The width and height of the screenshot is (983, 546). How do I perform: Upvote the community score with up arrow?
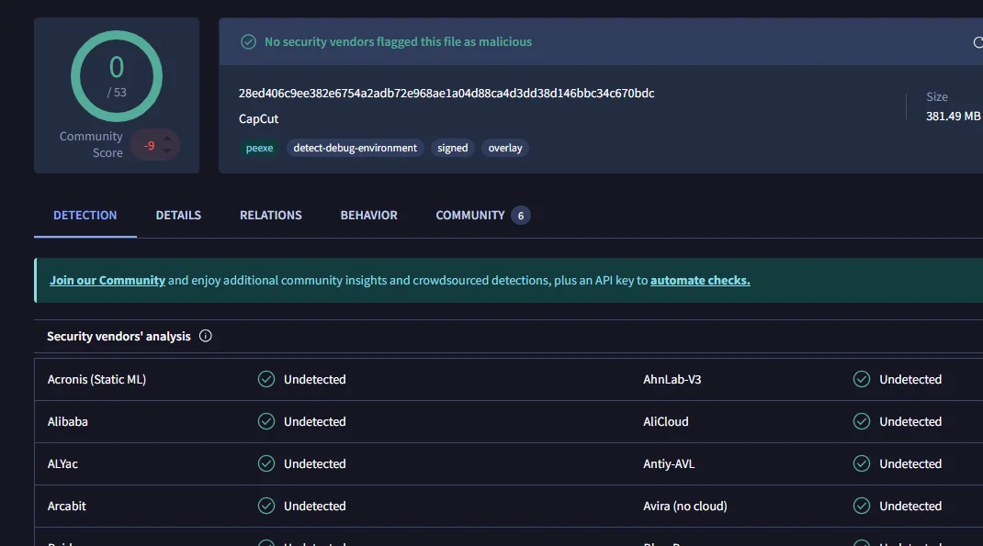pos(167,139)
